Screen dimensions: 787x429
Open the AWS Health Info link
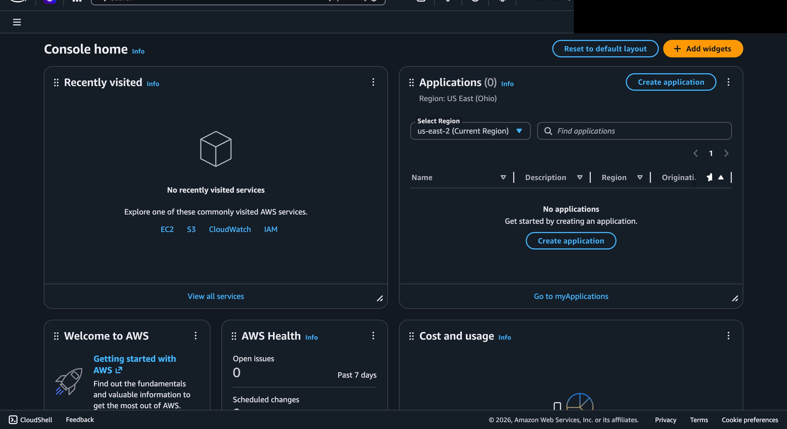(312, 338)
